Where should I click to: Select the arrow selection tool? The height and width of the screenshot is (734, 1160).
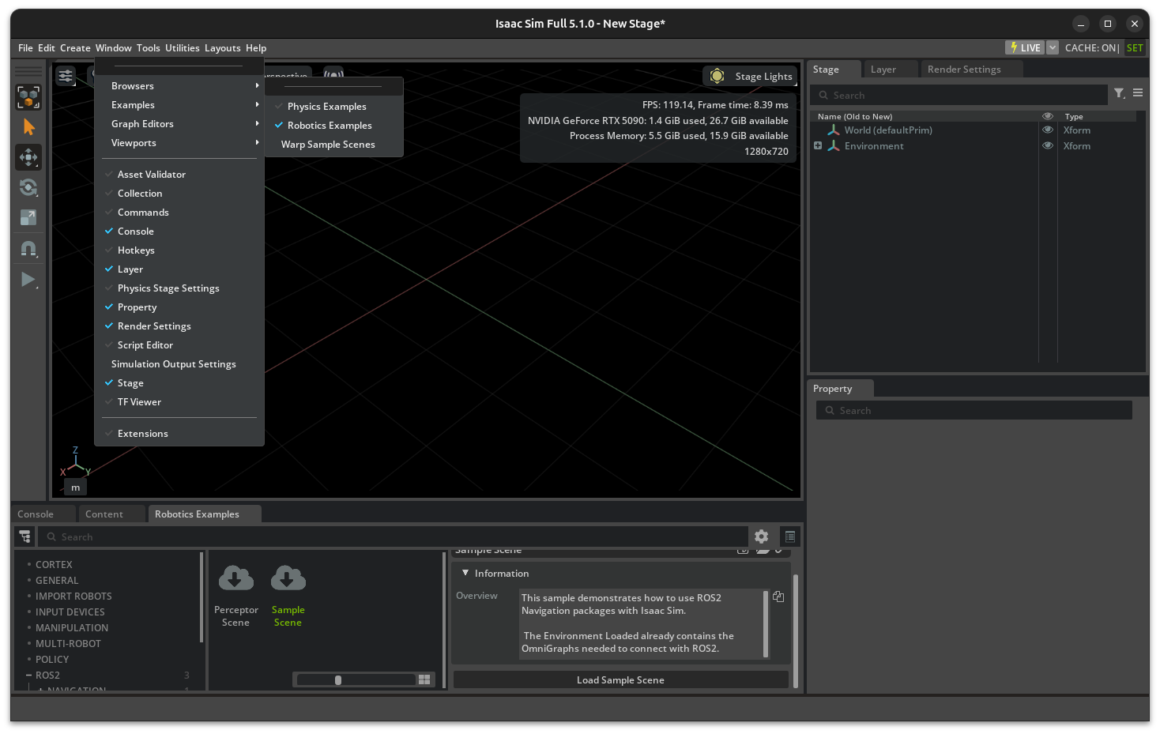pos(29,127)
